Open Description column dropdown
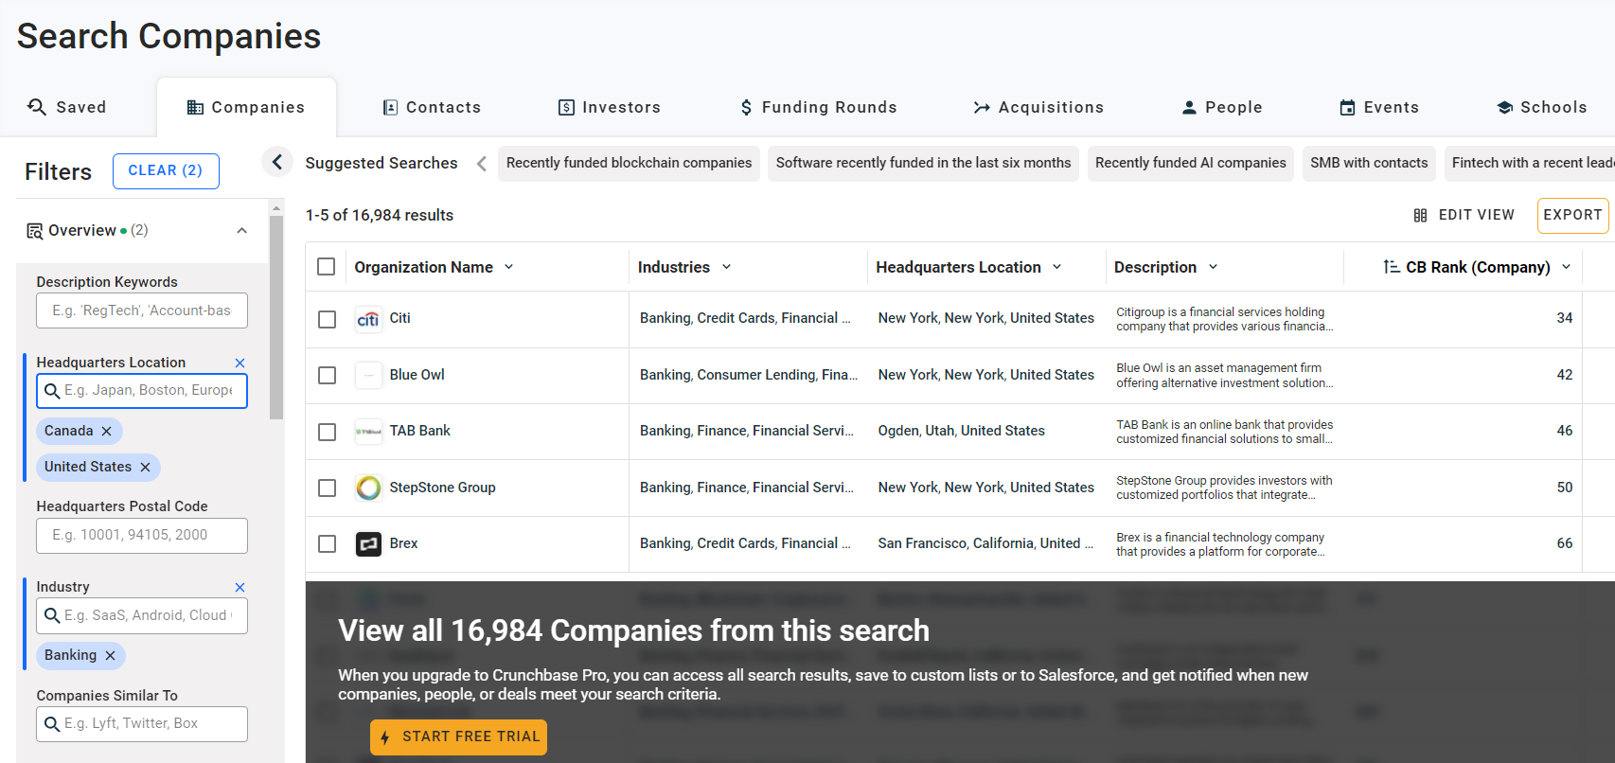 (1213, 267)
